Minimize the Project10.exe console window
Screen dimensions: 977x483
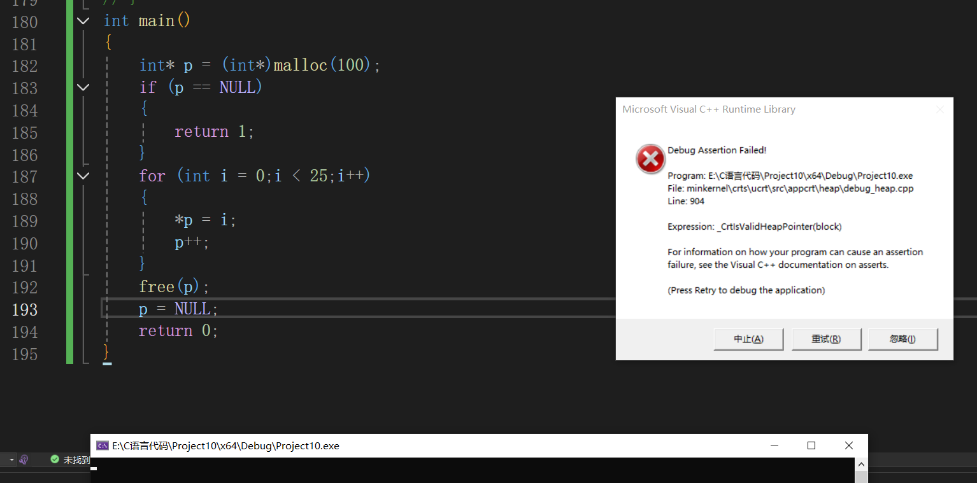(774, 445)
